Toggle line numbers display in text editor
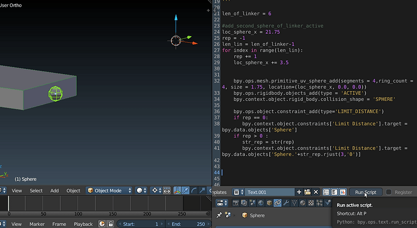 326,192
